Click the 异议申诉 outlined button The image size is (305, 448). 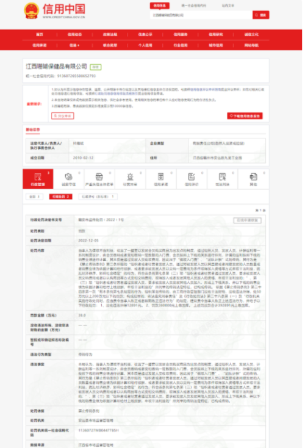click(63, 116)
